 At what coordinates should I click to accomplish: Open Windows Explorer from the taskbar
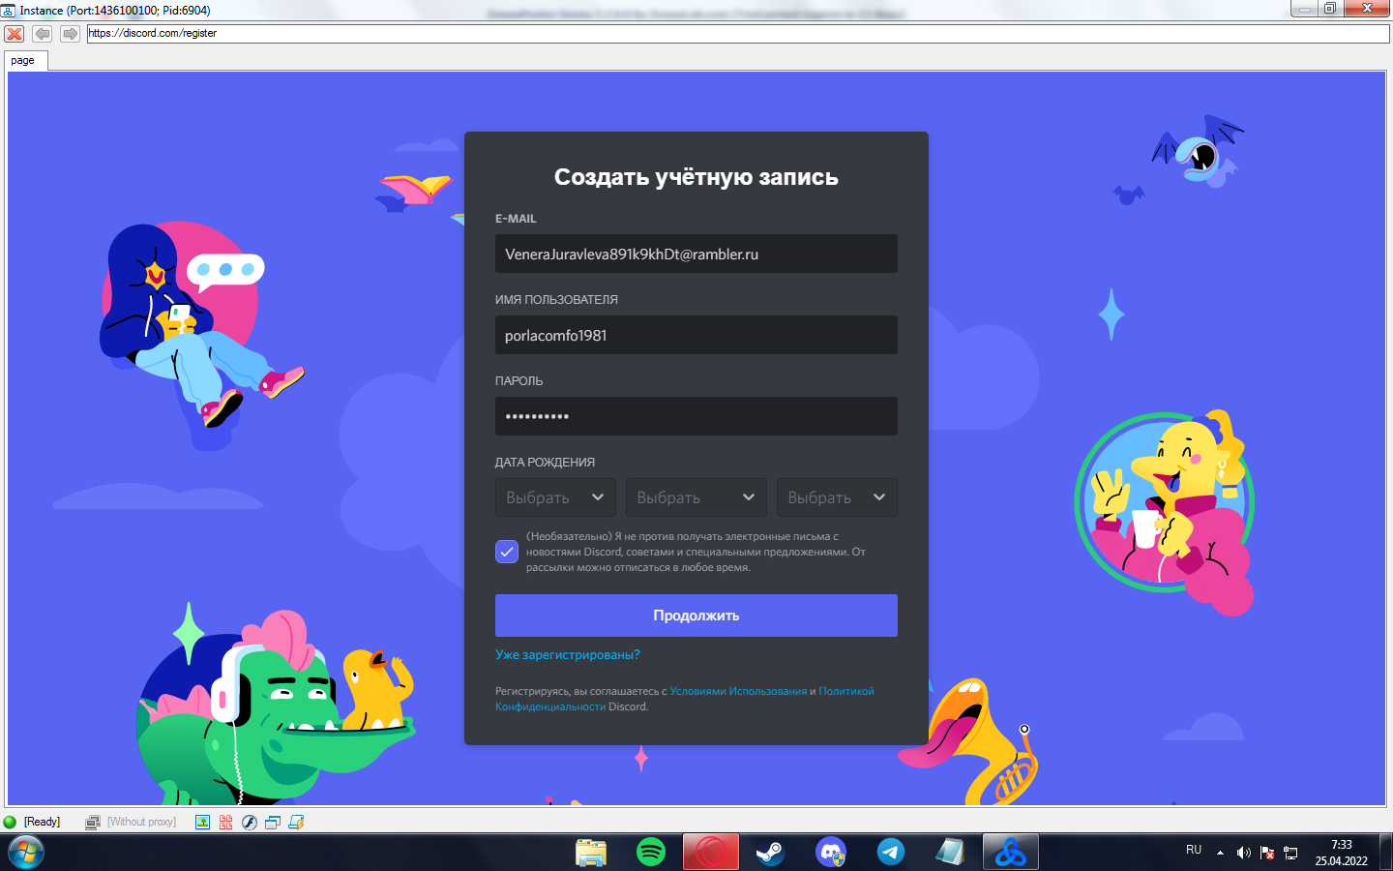pos(591,853)
